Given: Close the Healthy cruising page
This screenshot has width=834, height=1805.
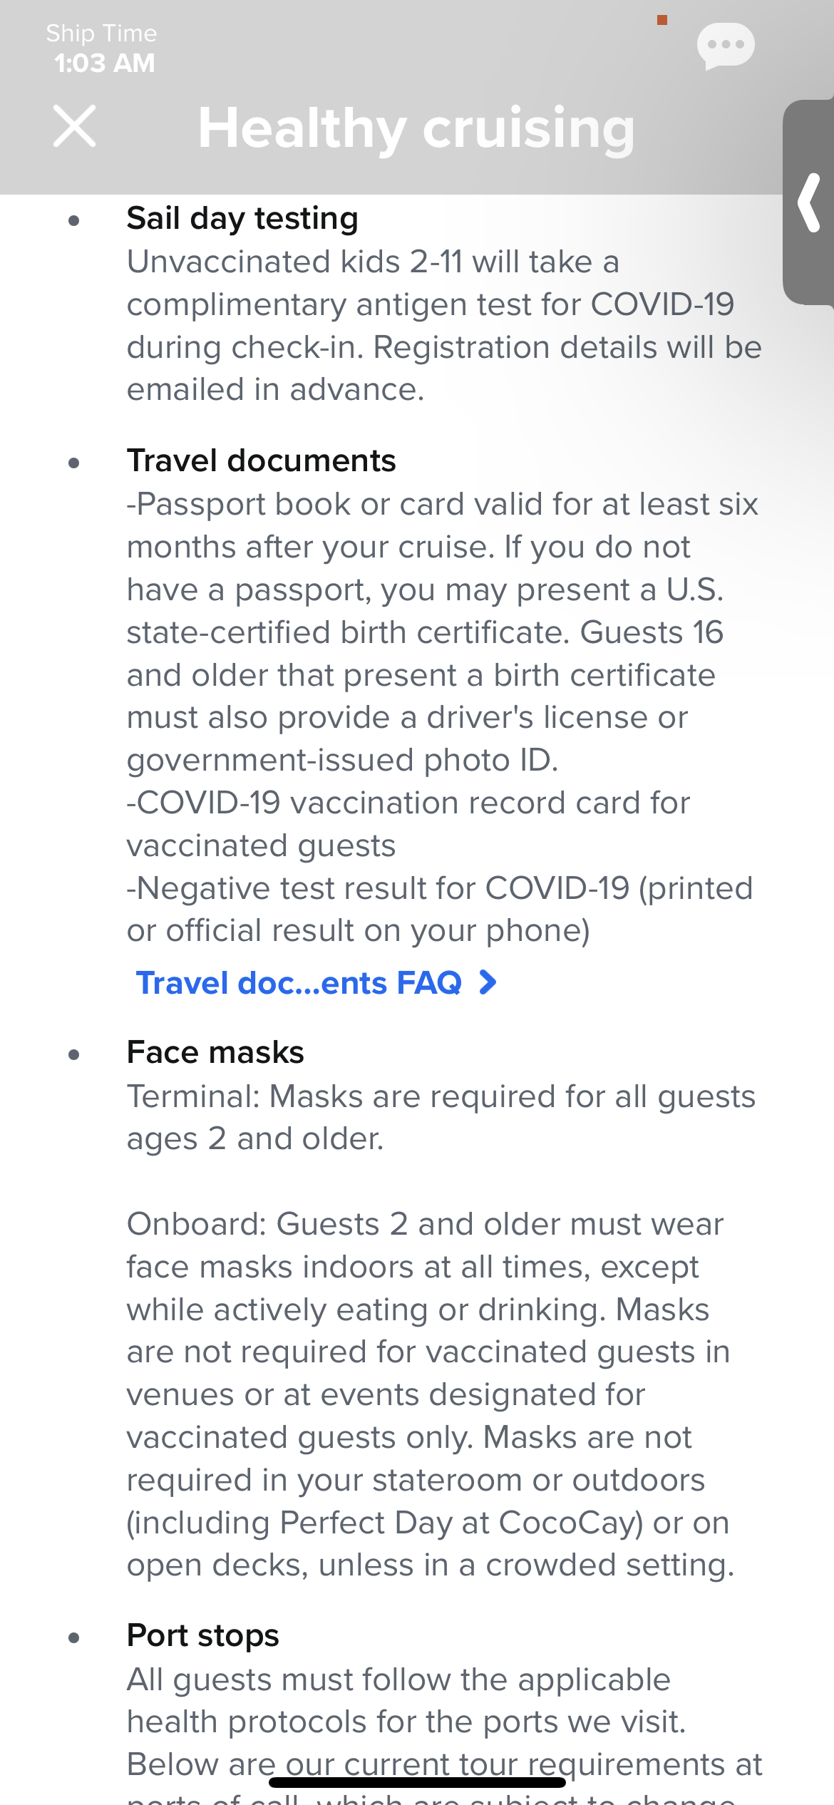Looking at the screenshot, I should [x=75, y=127].
